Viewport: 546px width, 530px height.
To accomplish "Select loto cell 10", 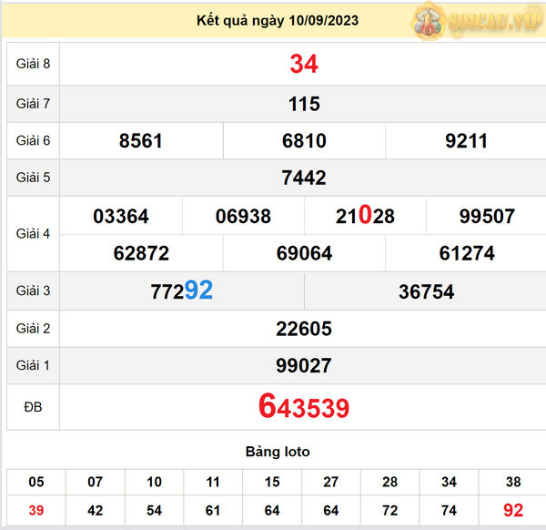I will click(155, 482).
